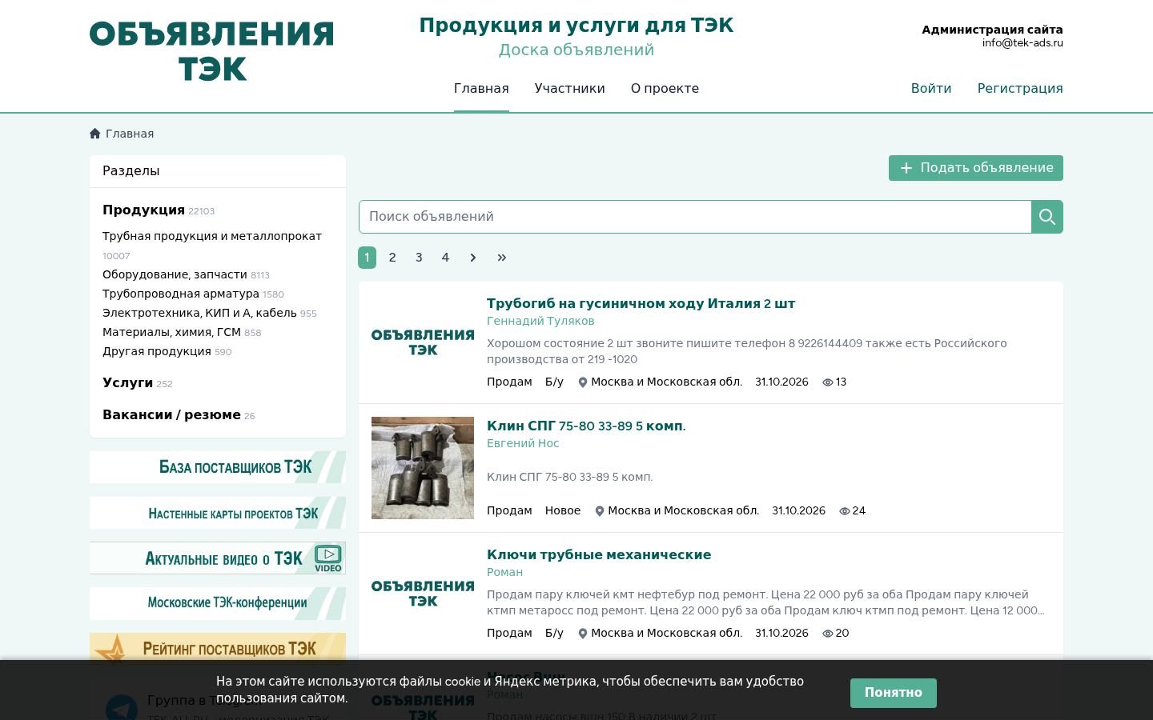The height and width of the screenshot is (720, 1153).
Task: Open Ключи трубные механические listing title
Action: [x=599, y=555]
